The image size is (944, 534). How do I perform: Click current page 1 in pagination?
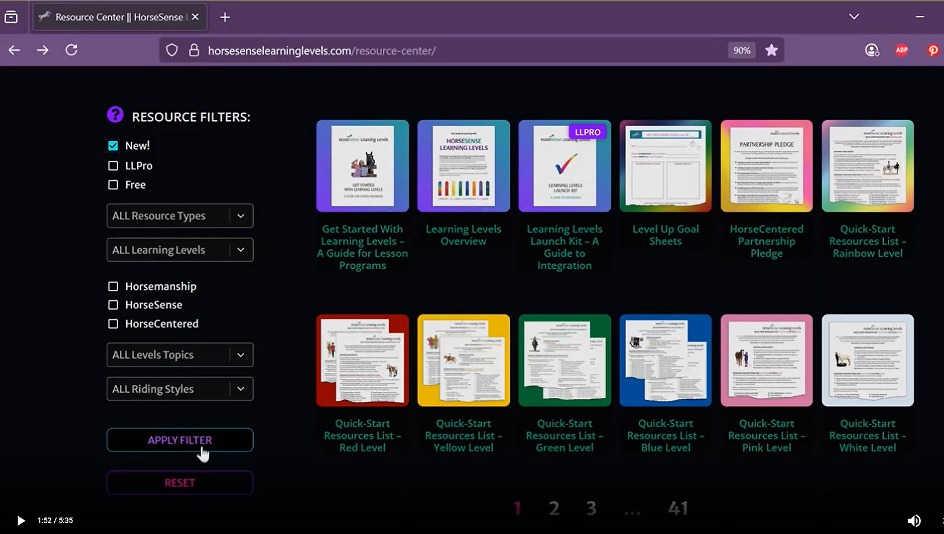(x=517, y=508)
